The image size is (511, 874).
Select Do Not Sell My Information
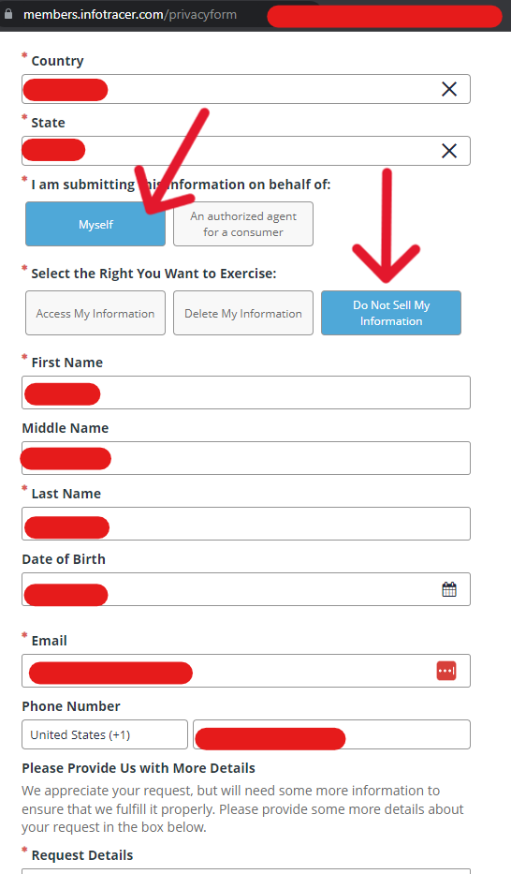391,313
